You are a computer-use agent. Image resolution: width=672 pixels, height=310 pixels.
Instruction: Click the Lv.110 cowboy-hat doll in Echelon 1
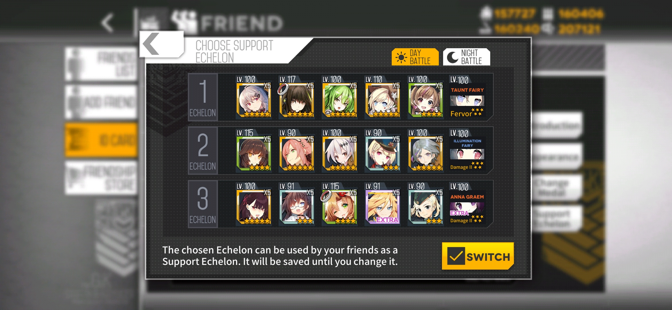[x=383, y=97]
